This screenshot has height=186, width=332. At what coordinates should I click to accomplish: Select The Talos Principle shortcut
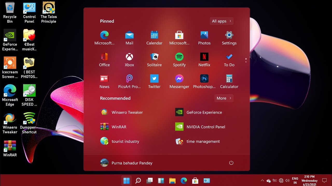pyautogui.click(x=49, y=13)
